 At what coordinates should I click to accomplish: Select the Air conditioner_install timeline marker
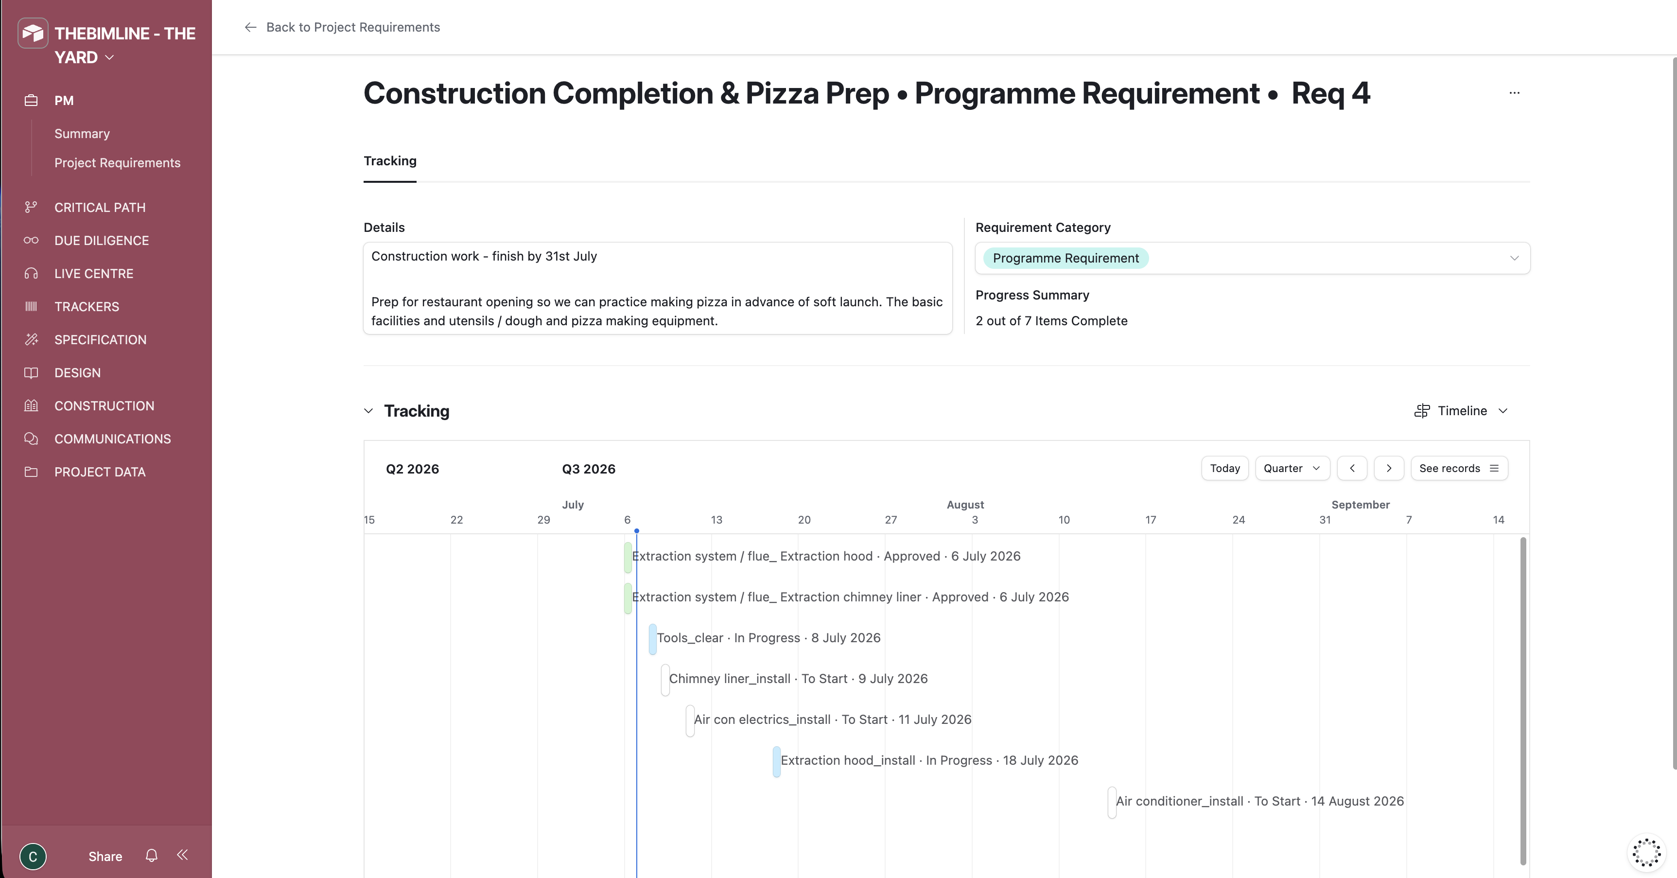[1112, 802]
